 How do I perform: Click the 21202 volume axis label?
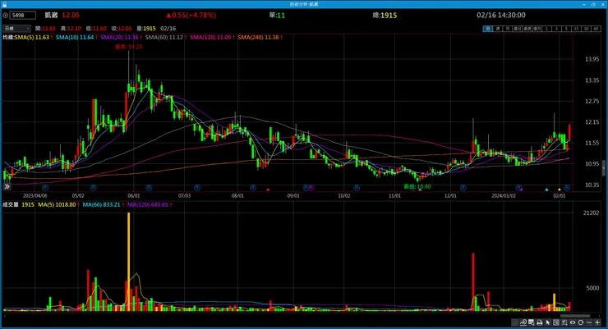(591, 212)
